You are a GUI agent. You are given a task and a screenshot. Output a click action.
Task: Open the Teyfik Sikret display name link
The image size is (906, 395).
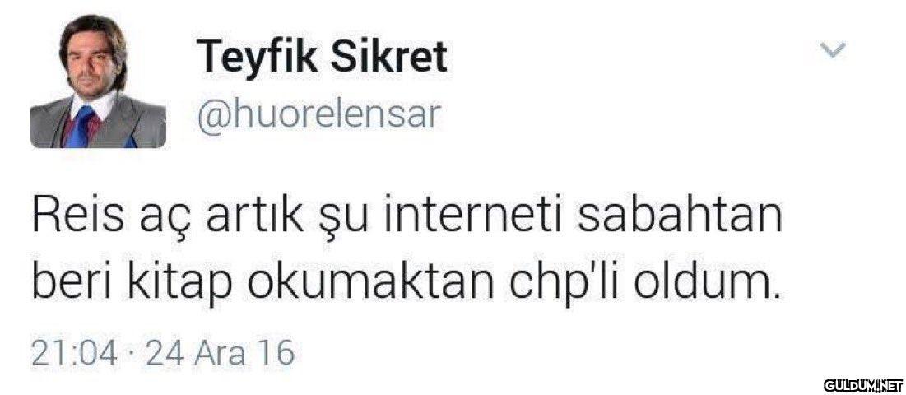(322, 57)
